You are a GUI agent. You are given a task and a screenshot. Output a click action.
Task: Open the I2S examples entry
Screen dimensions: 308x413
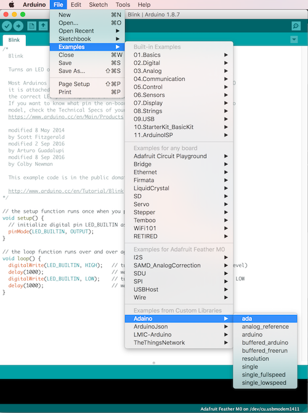tap(179, 257)
